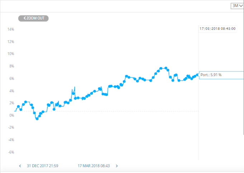Select the 31 DEC 2017 21:59 start date
The height and width of the screenshot is (173, 244).
click(43, 166)
